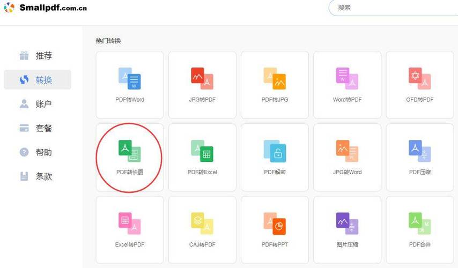Open the 图片压缩 image compress icon
458x268 pixels.
tap(347, 224)
